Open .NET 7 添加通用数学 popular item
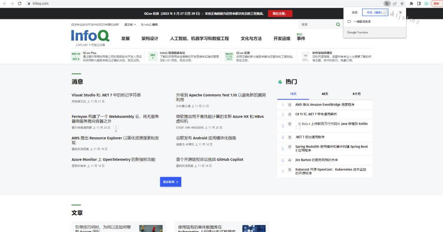This screenshot has width=443, height=232. (310, 137)
